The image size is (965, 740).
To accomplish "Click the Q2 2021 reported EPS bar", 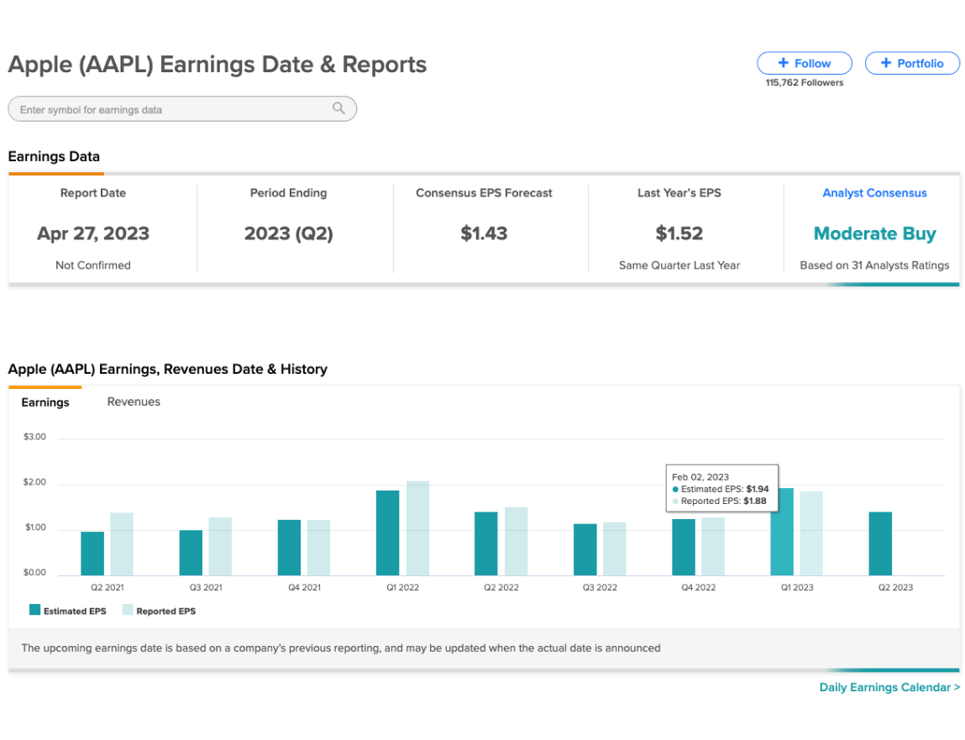I will click(122, 543).
